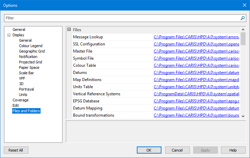Go to Portrayal display settings

26,89
